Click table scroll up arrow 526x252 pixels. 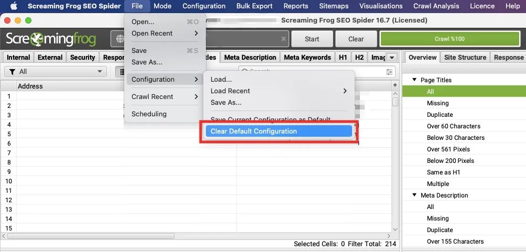395,94
